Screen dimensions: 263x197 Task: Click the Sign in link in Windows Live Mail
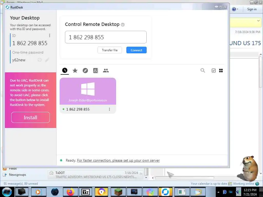click(x=252, y=9)
